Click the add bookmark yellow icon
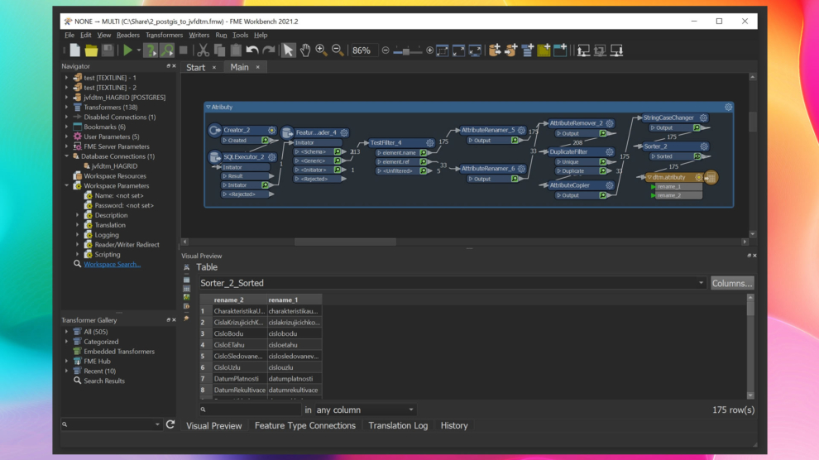 click(x=544, y=50)
